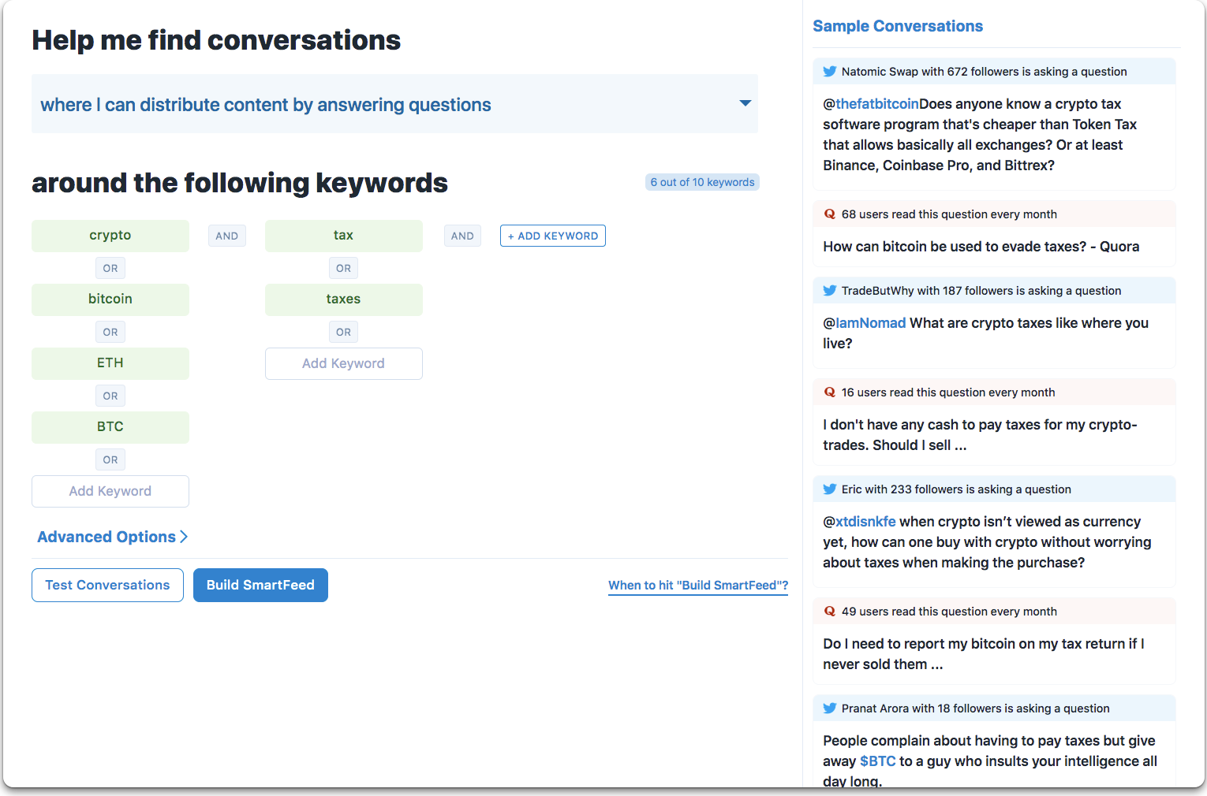Click the Twitter icon beside TradeButWhy
Image resolution: width=1207 pixels, height=796 pixels.
pyautogui.click(x=829, y=290)
